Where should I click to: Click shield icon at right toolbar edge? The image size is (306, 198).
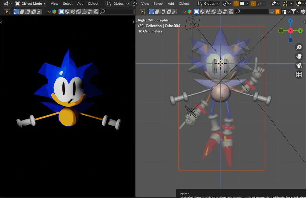[303, 12]
